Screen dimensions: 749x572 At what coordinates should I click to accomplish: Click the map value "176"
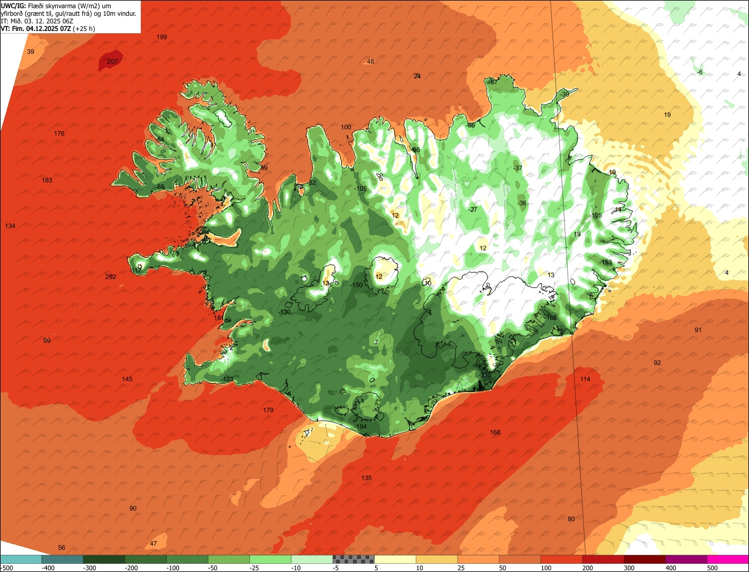point(59,133)
